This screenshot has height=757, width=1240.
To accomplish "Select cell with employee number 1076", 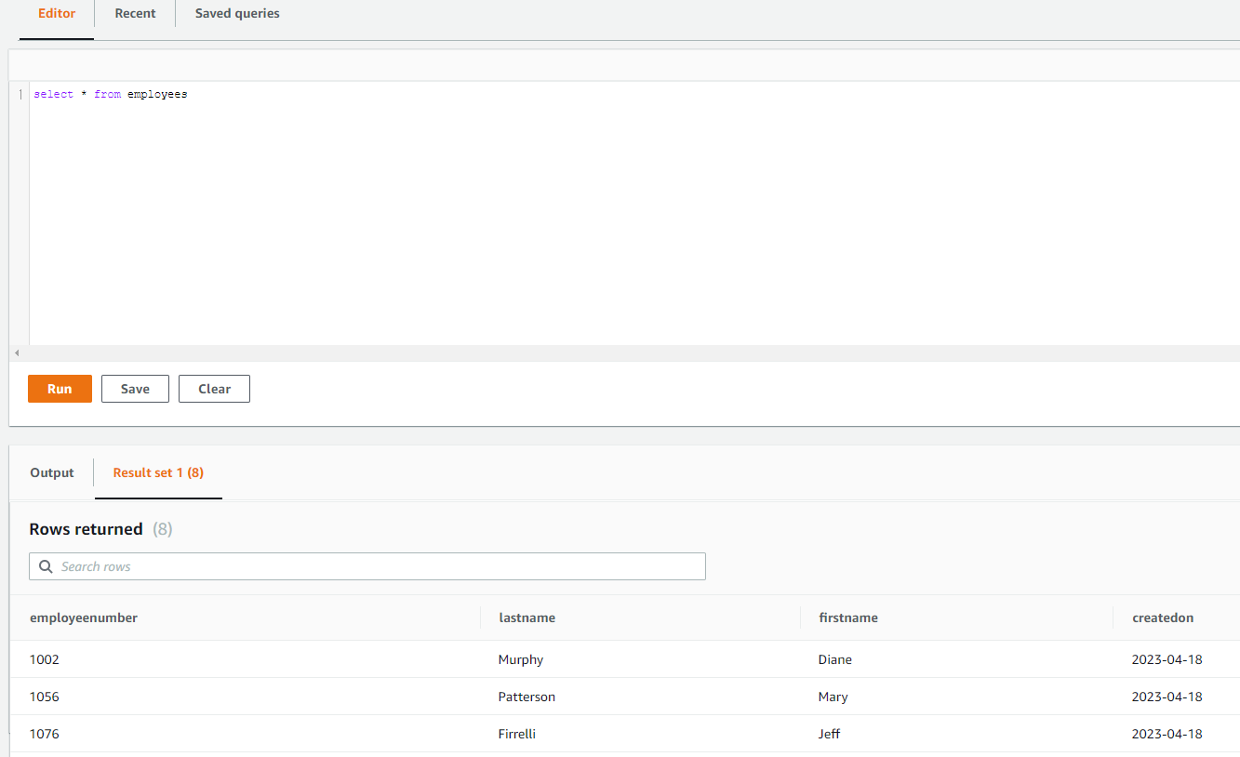I will 45,734.
